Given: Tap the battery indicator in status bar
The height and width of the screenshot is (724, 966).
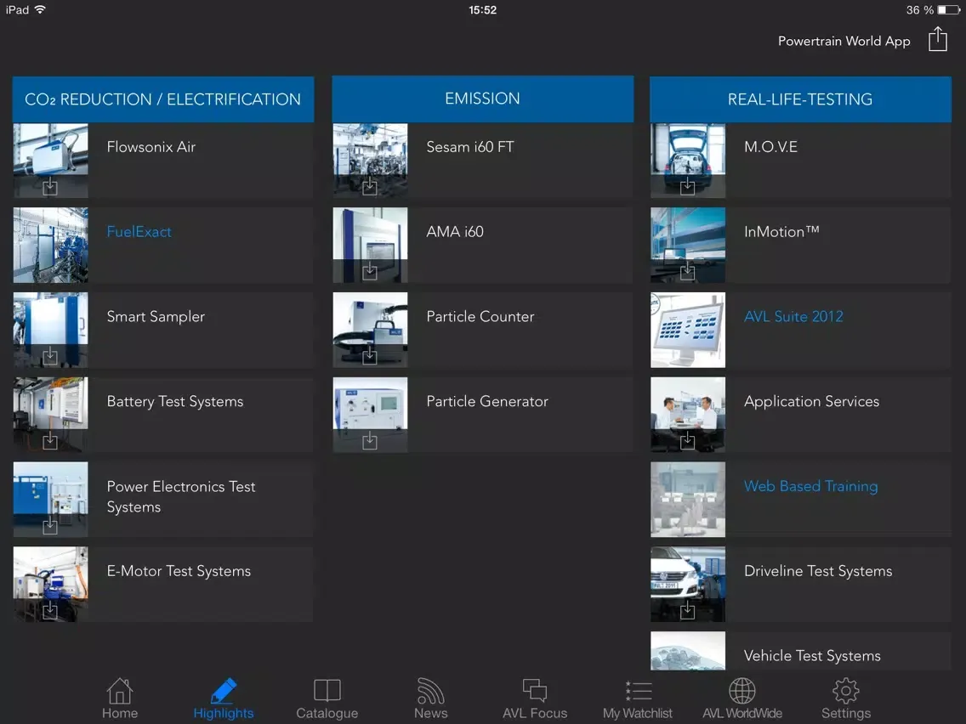Looking at the screenshot, I should pos(949,10).
